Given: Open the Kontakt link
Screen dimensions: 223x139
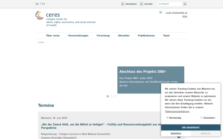Looking at the screenshot, I should coord(148,4).
